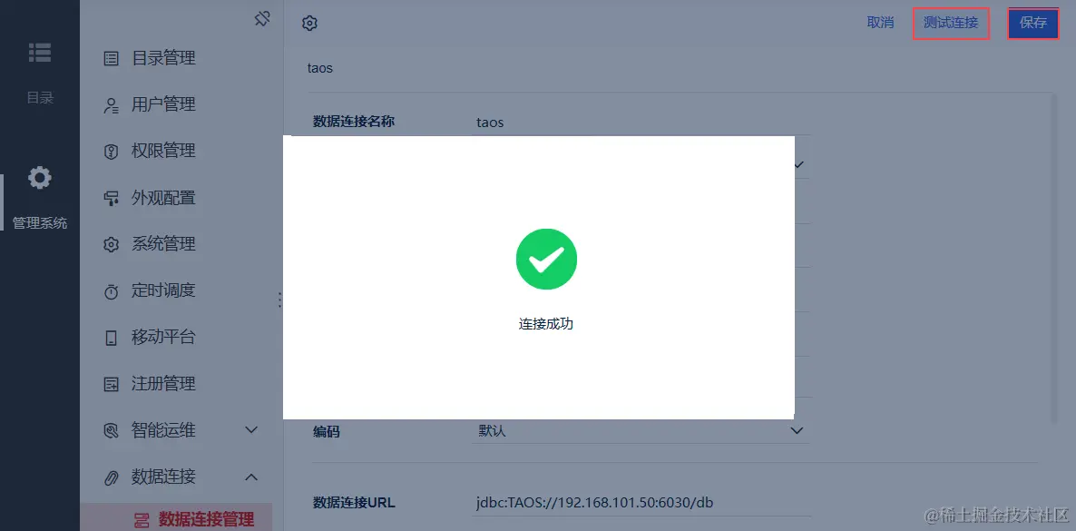Click the 取消 link
The height and width of the screenshot is (531, 1076).
(x=880, y=23)
